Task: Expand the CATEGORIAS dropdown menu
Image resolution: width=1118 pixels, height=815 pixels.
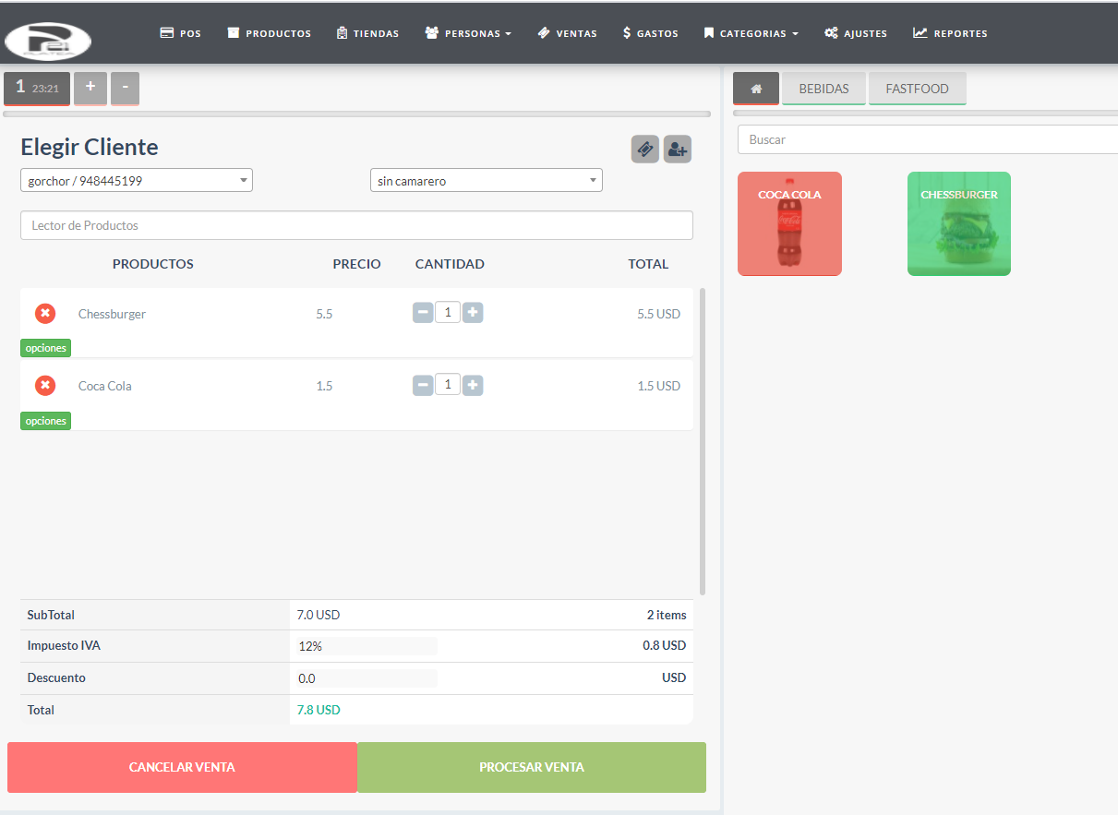Action: pyautogui.click(x=751, y=32)
